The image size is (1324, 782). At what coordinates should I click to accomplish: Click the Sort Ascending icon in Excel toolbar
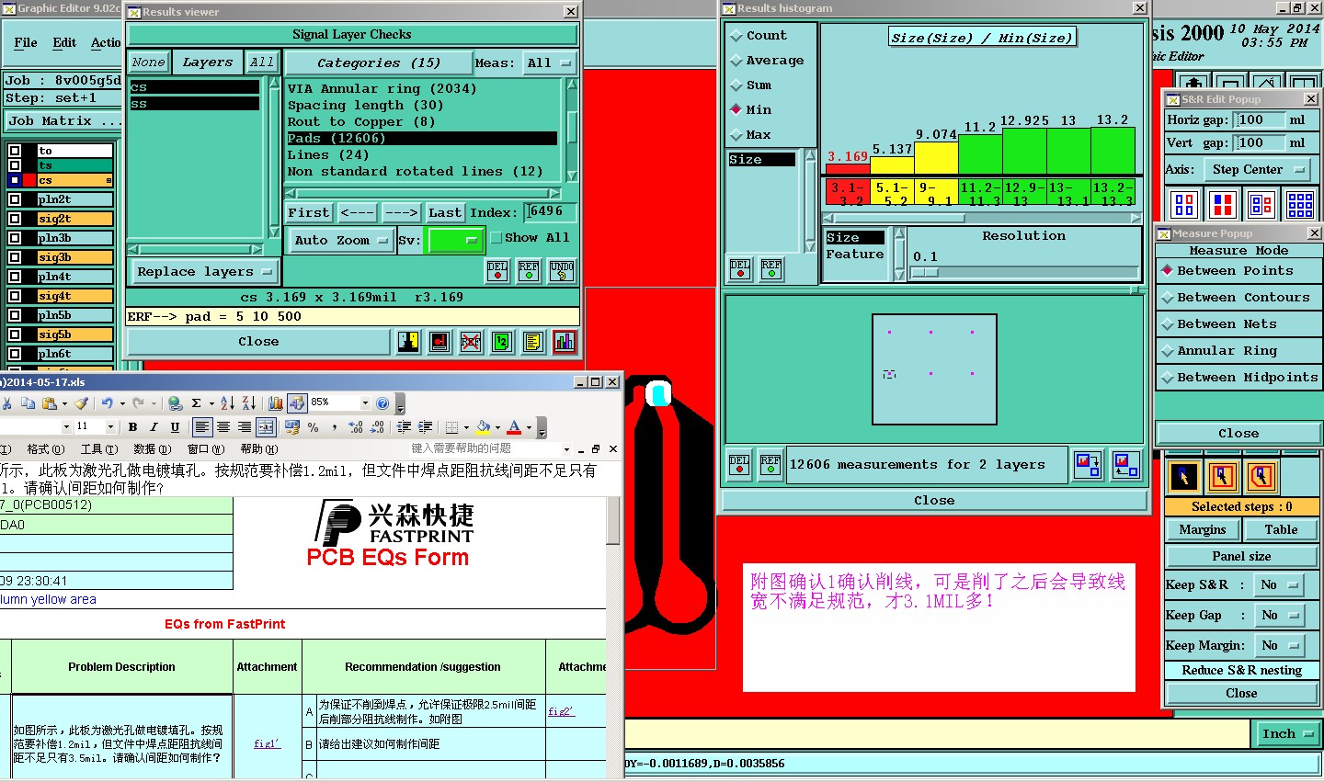coord(227,402)
